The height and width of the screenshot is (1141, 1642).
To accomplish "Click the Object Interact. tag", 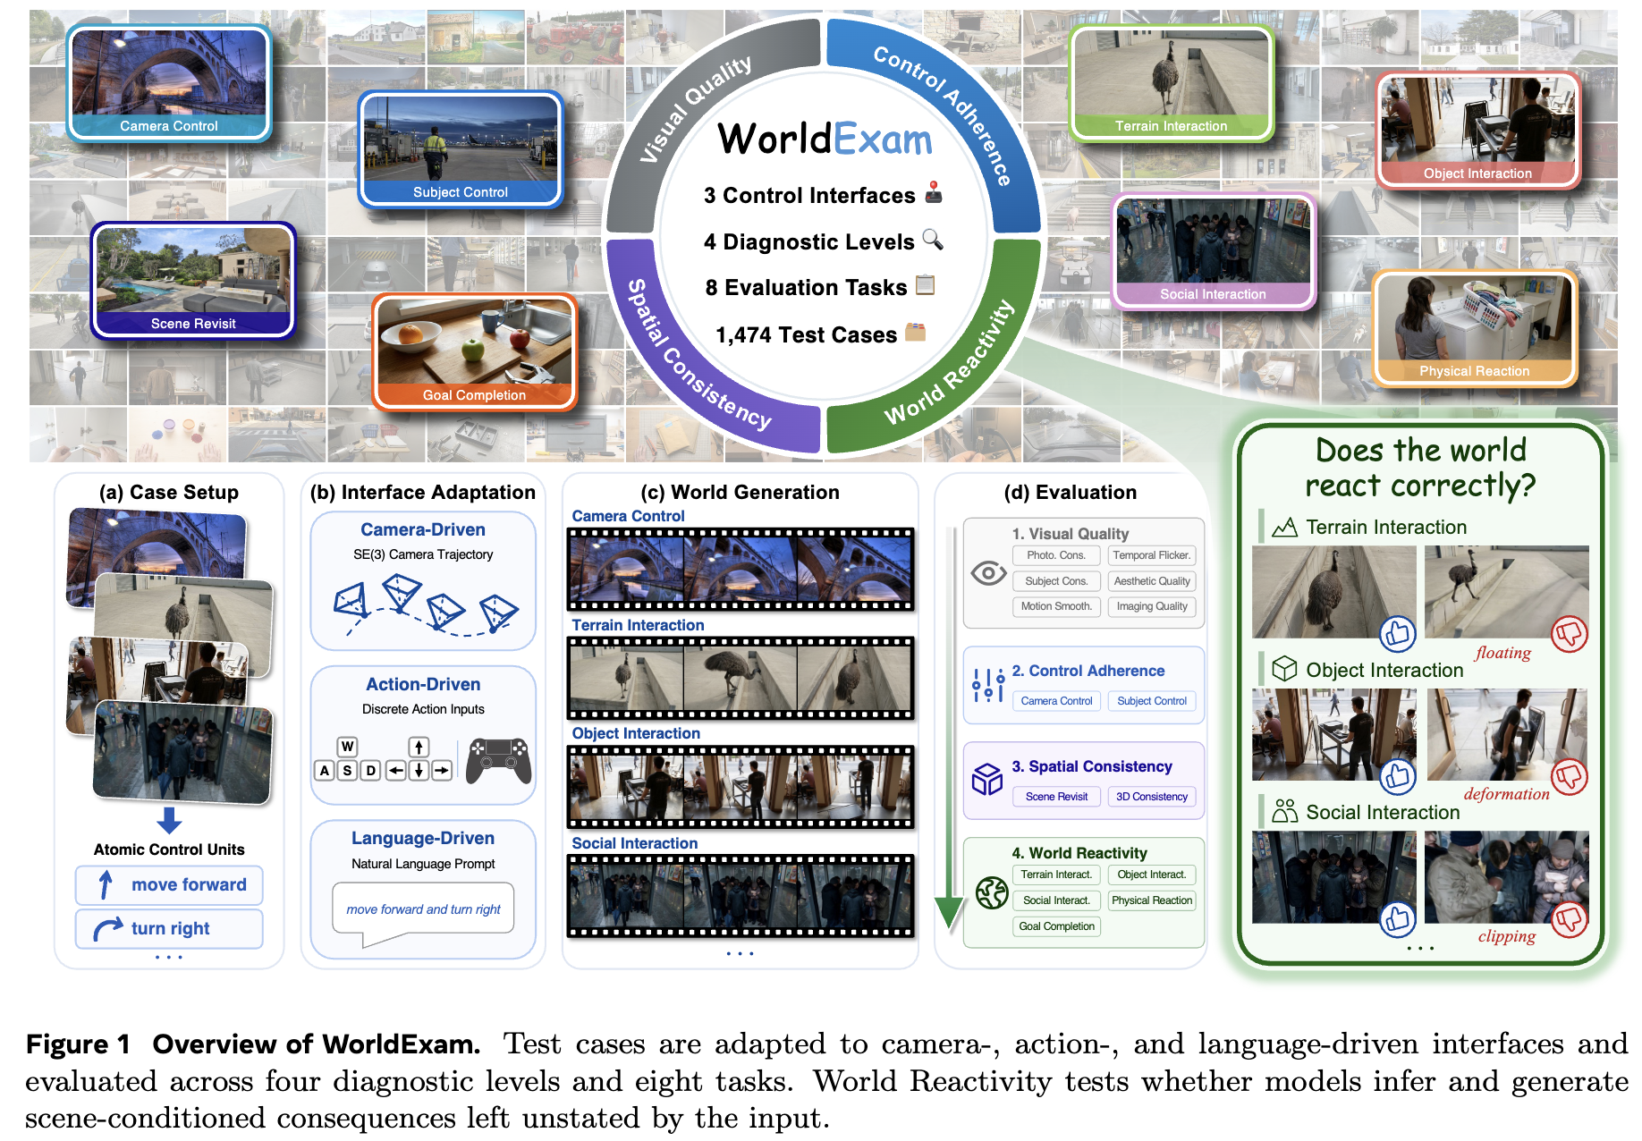I will click(1152, 875).
